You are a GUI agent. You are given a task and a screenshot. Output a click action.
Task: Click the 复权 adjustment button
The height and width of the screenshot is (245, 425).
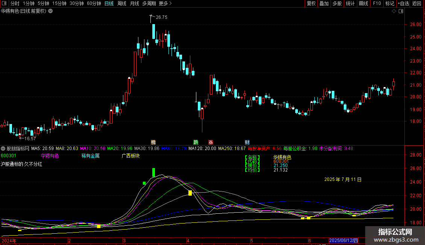[311, 3]
